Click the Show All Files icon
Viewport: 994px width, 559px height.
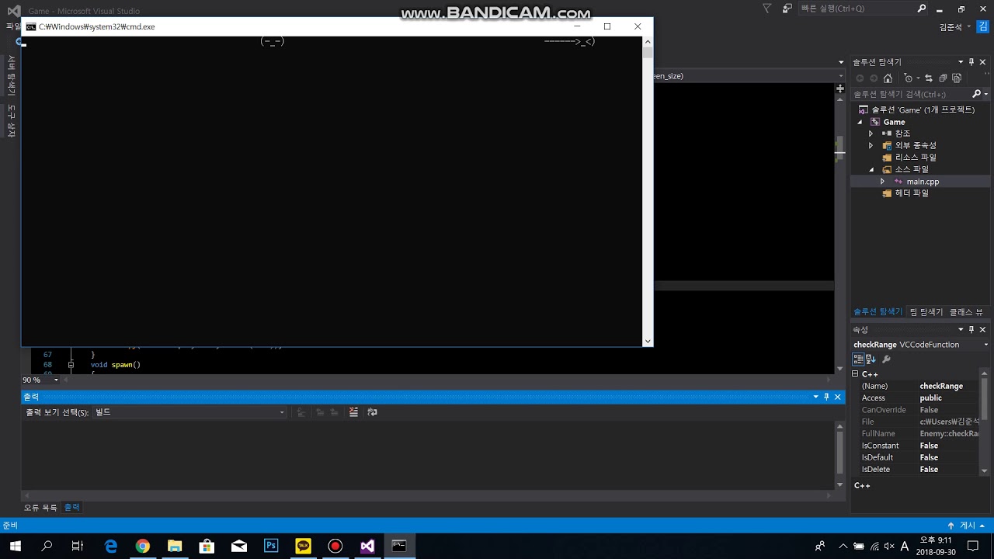click(x=957, y=78)
